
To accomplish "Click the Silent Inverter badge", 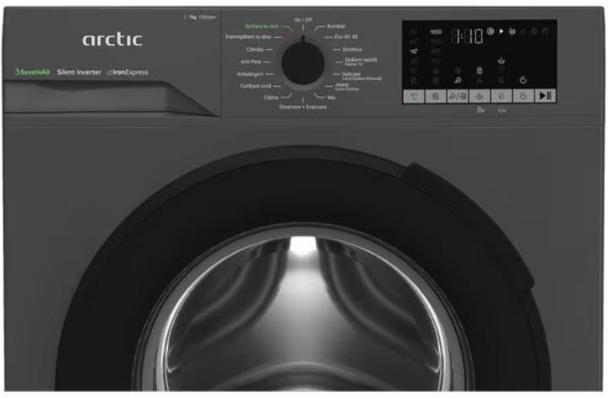I will click(x=79, y=72).
